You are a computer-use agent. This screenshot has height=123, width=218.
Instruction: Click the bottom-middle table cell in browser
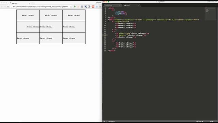[51, 38]
